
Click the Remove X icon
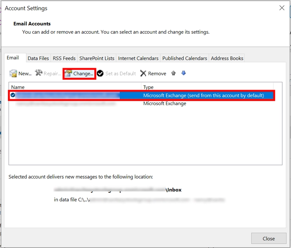click(143, 74)
